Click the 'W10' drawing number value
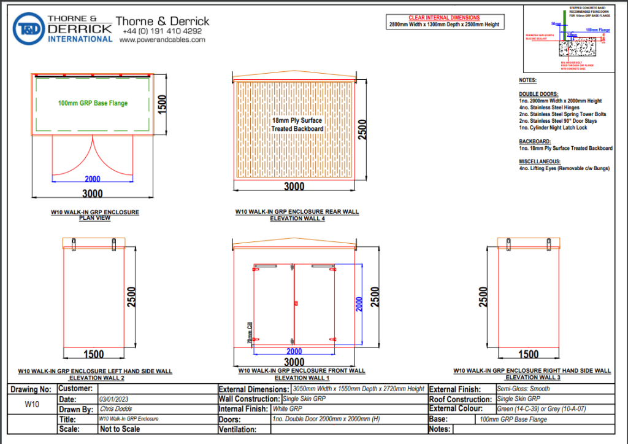The image size is (628, 444). tap(32, 404)
